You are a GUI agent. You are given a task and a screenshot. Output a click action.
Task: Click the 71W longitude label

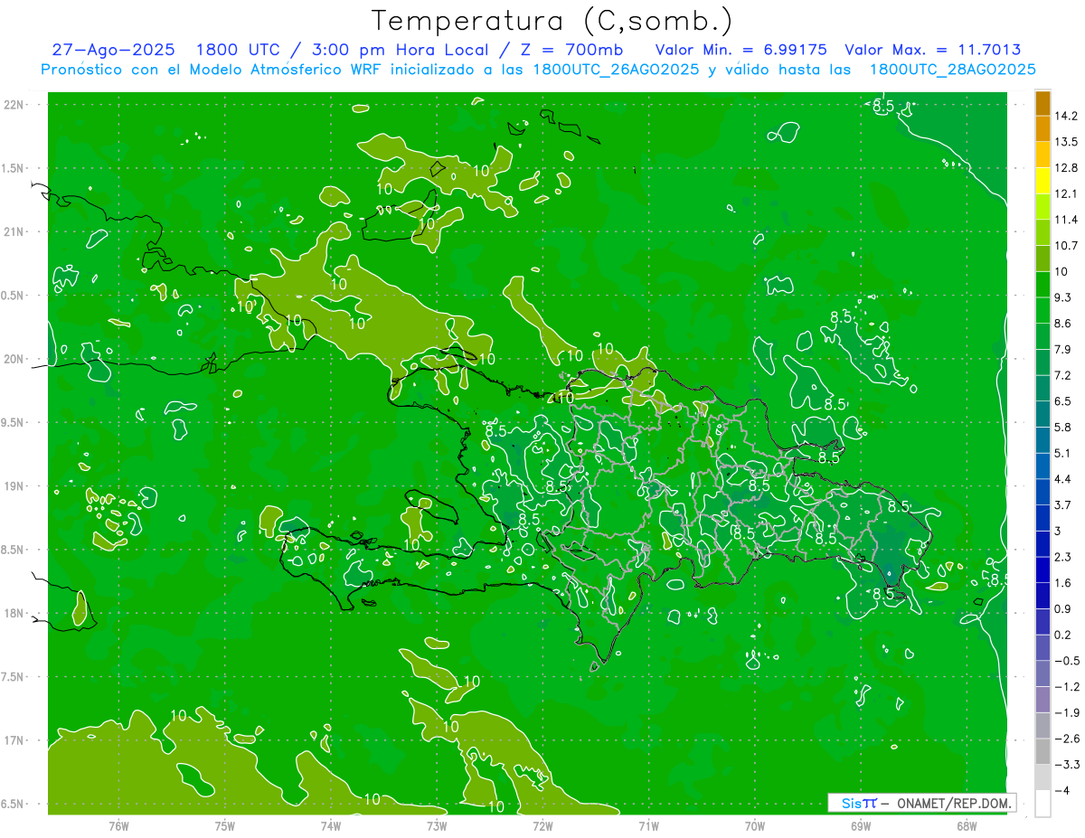(x=648, y=826)
